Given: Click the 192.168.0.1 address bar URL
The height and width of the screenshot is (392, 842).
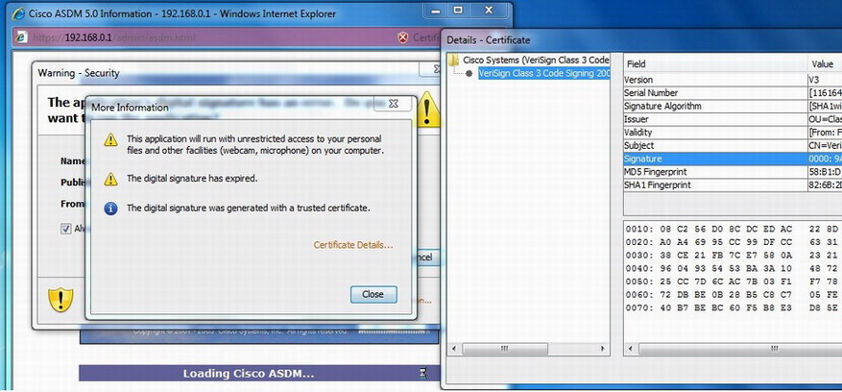Looking at the screenshot, I should 114,37.
